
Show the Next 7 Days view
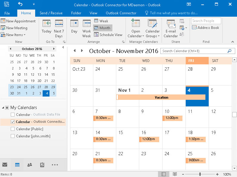[x=59, y=29]
